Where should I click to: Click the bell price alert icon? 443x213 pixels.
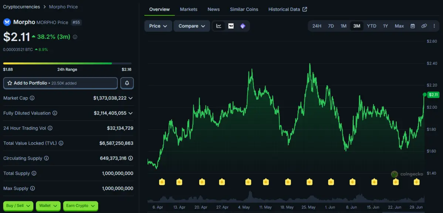(x=127, y=83)
